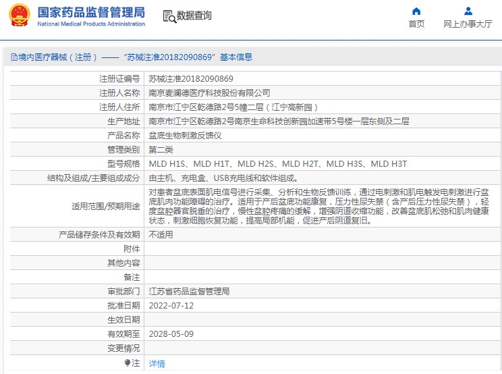Click the lightbulb icon beside 注
The image size is (502, 374).
[x=128, y=363]
